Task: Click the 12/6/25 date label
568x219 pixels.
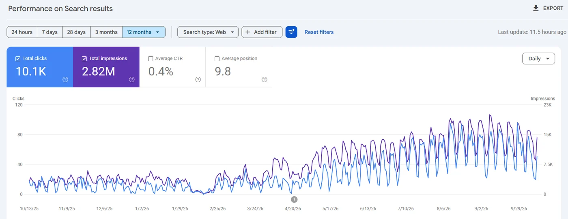Action: (104, 209)
